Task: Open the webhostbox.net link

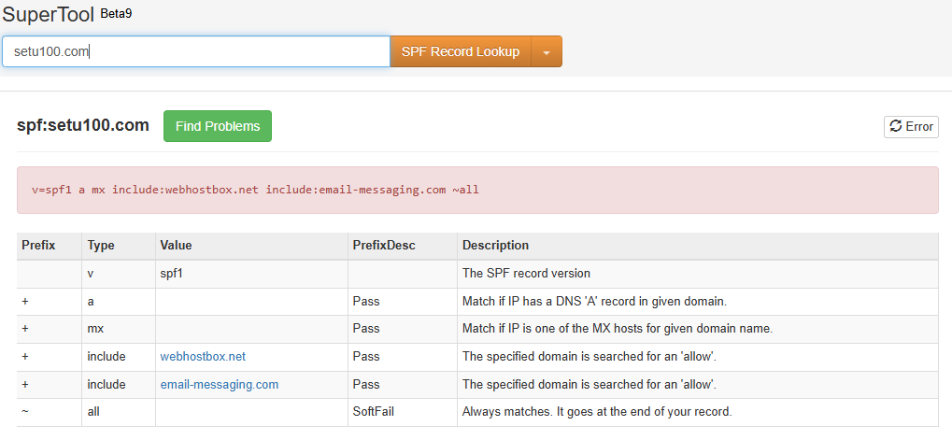Action: click(x=203, y=357)
